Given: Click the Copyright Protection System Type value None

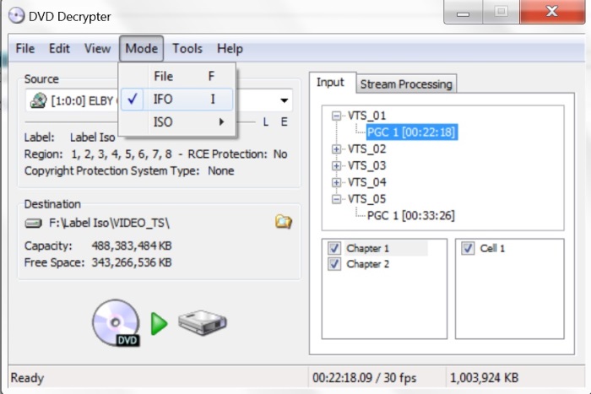Looking at the screenshot, I should pyautogui.click(x=221, y=171).
